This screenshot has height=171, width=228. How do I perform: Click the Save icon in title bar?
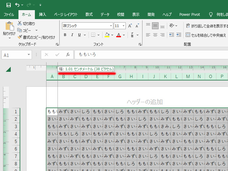coord(8,5)
